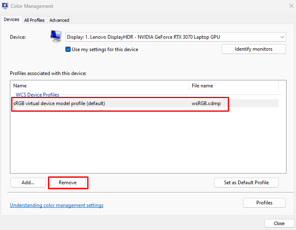This screenshot has width=296, height=230.
Task: Open the Profiles button menu
Action: click(264, 203)
